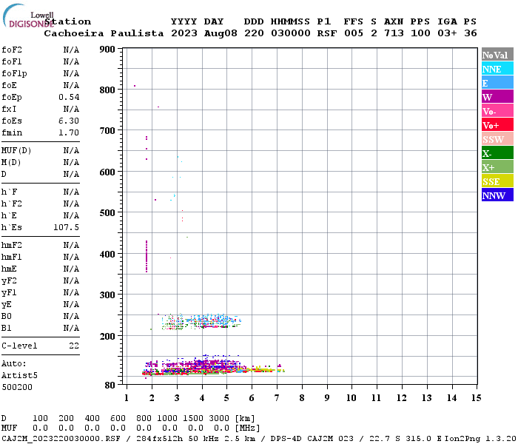
Task: Click the [km] unit label
Action: 245,419
